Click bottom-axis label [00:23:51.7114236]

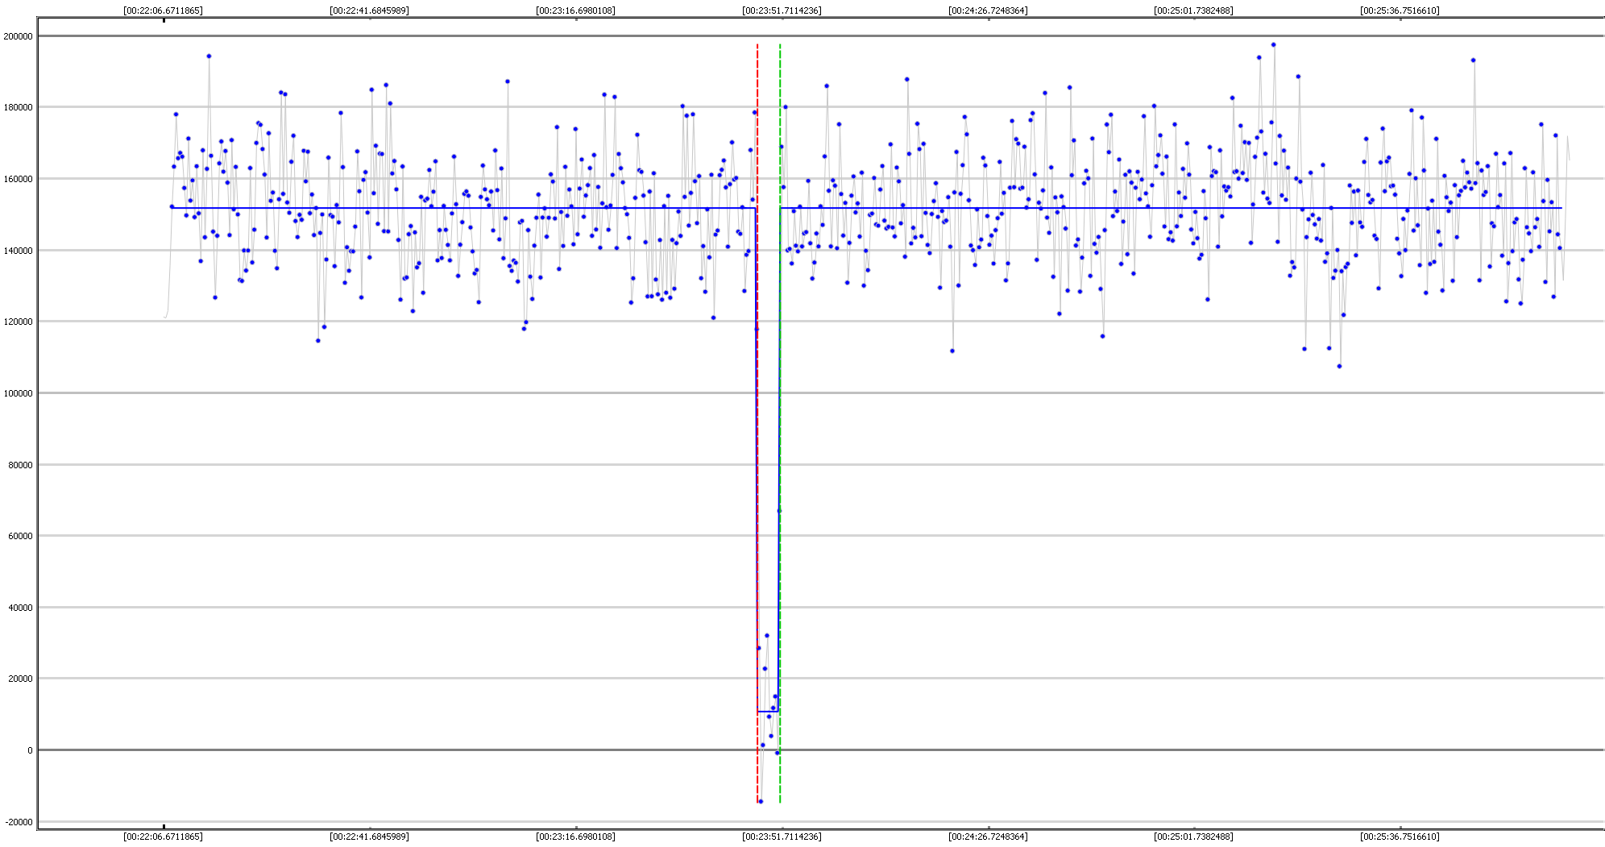pos(782,837)
